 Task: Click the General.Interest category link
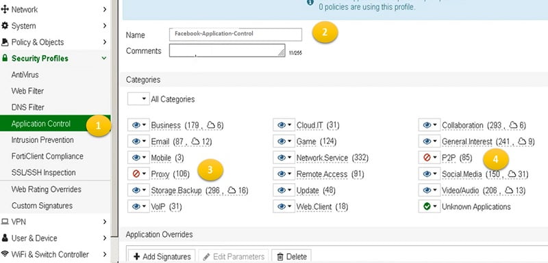466,142
